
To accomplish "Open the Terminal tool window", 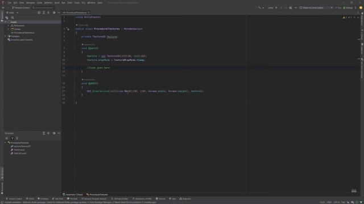I will (x=72, y=199).
